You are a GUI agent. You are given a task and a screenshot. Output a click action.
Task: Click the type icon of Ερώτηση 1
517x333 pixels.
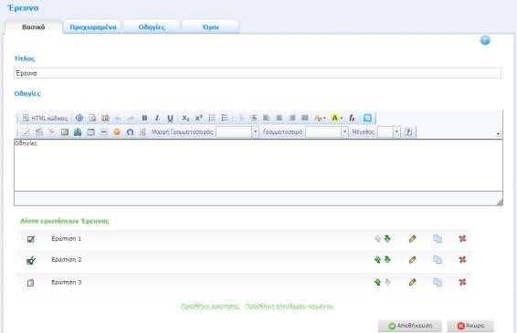(31, 239)
